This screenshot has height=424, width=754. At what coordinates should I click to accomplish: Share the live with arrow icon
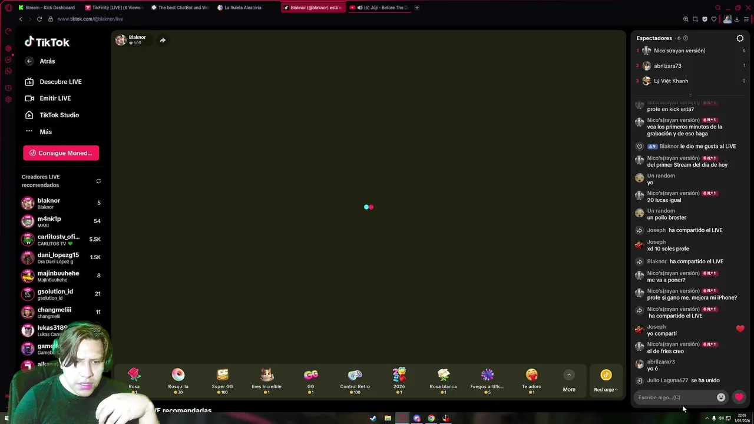pos(163,40)
